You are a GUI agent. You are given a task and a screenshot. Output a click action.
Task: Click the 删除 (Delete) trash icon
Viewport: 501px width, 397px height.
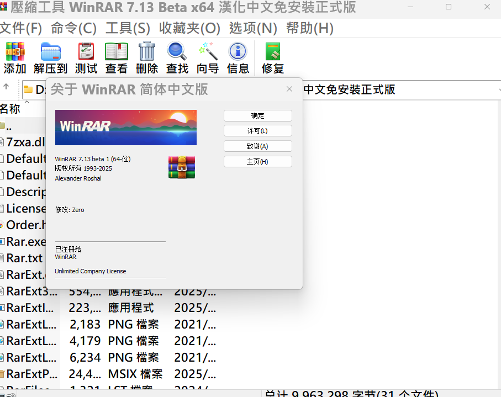(x=147, y=58)
